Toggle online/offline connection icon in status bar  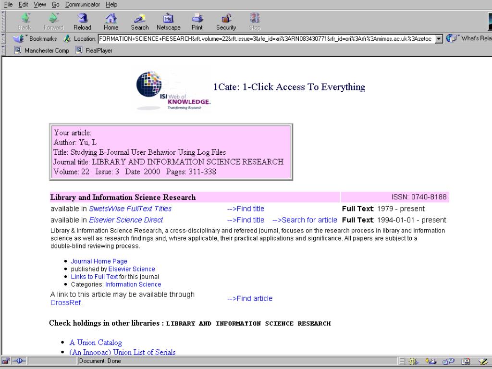click(x=19, y=361)
